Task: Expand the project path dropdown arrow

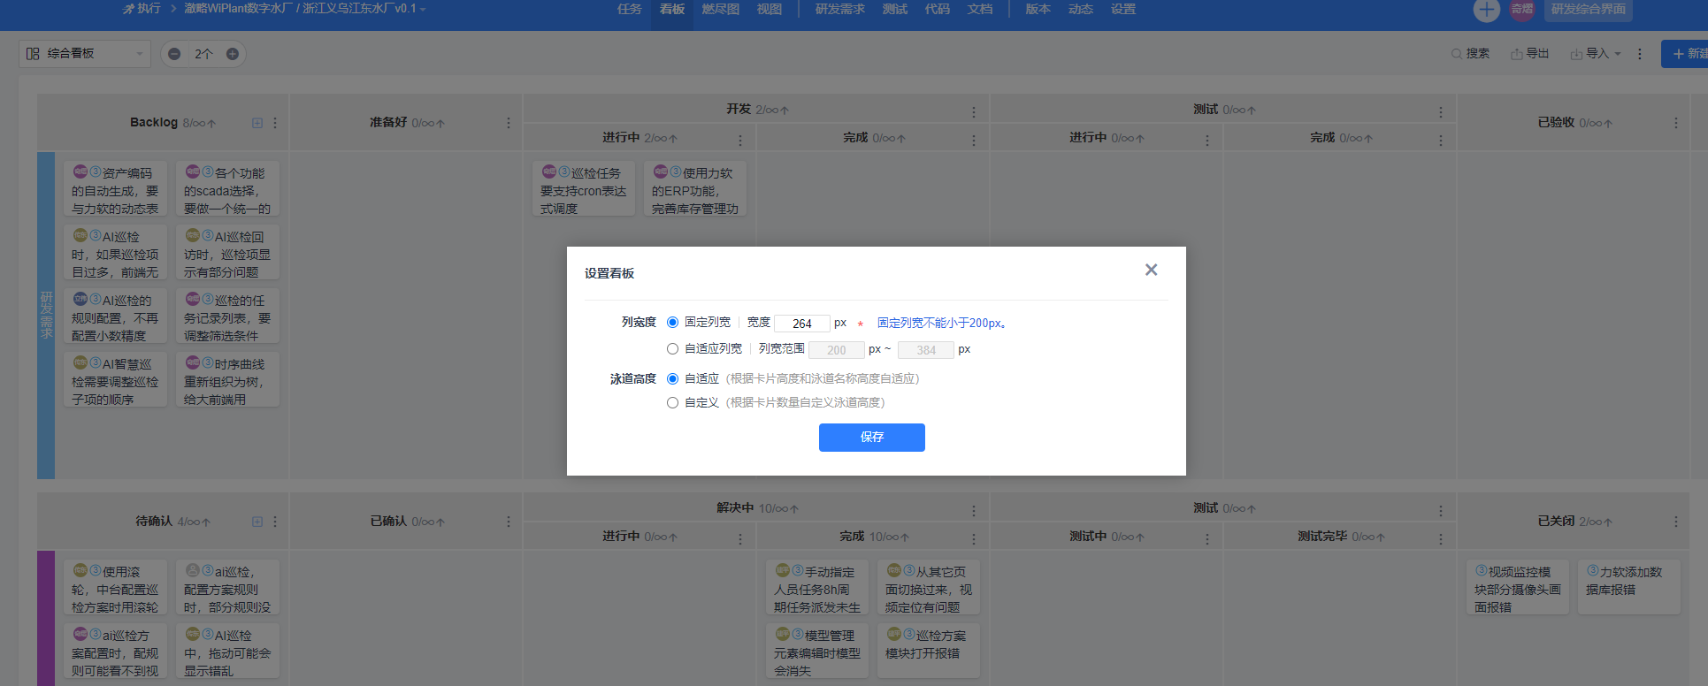Action: tap(423, 10)
